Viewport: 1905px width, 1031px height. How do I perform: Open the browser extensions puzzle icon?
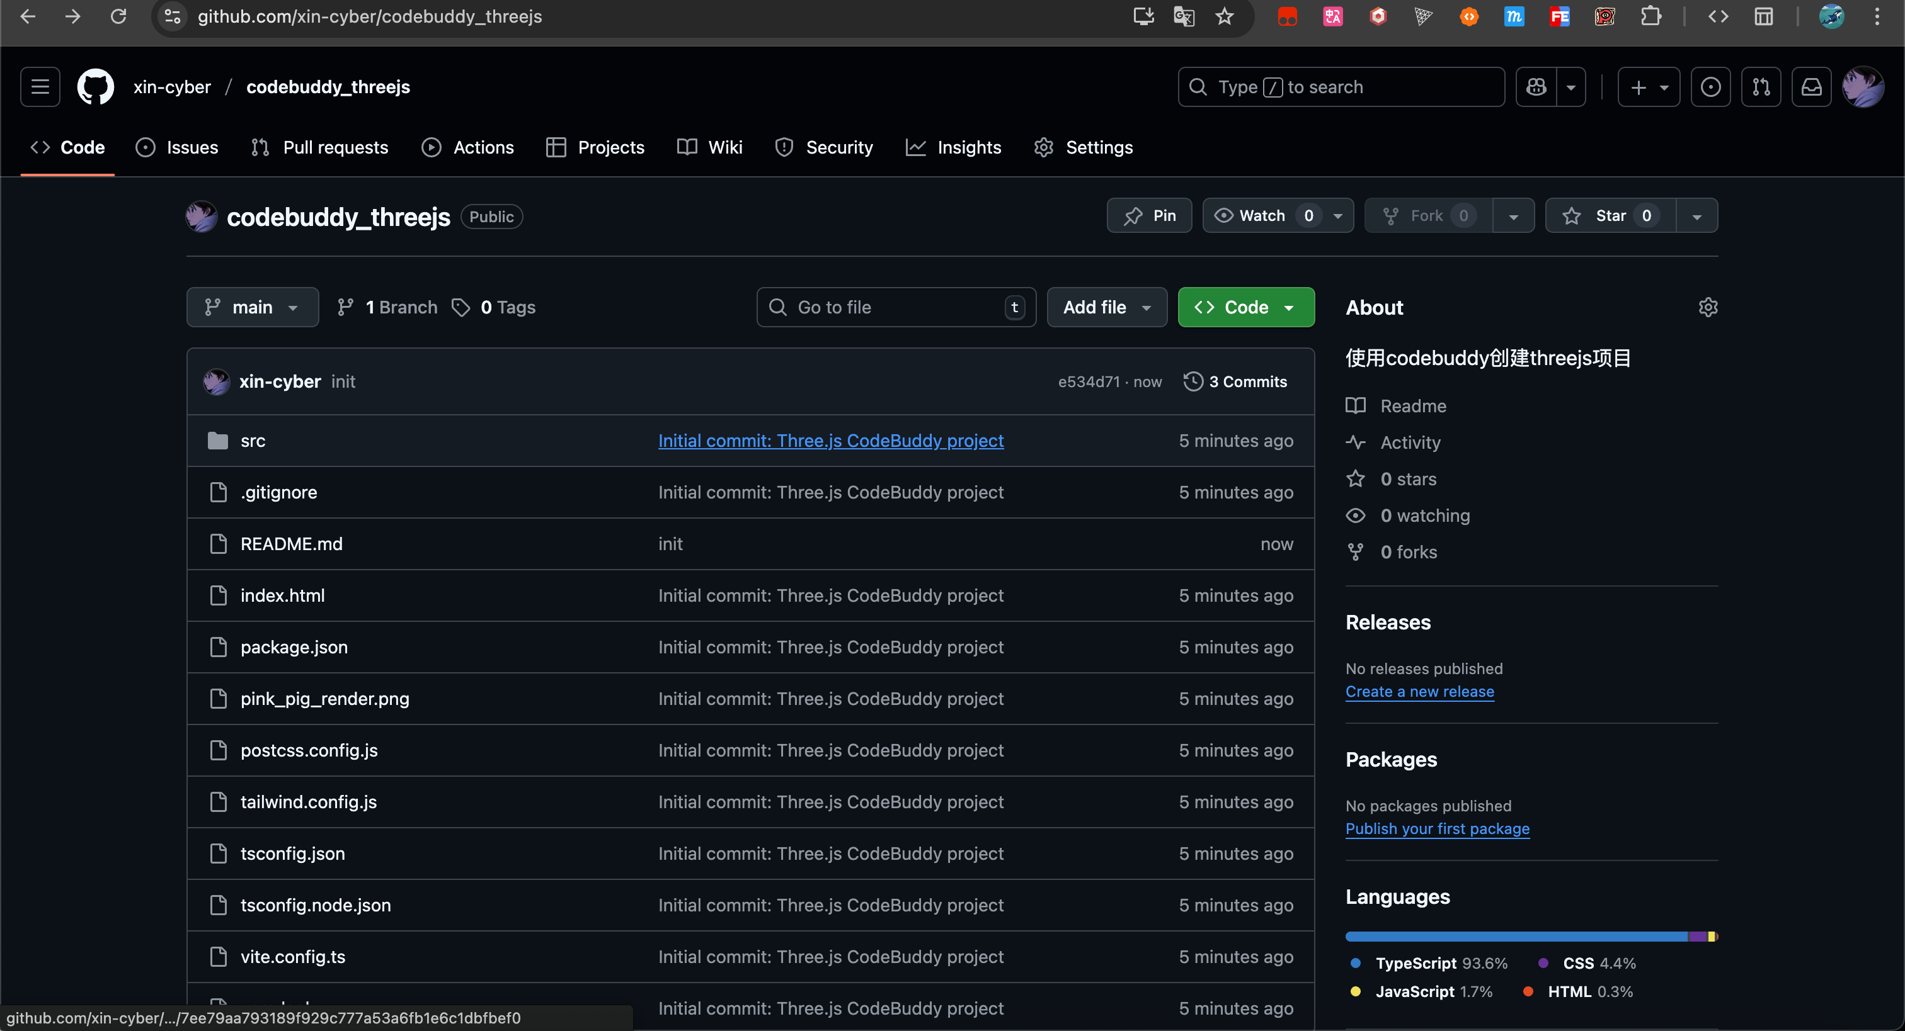tap(1650, 16)
